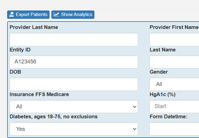Open the Gender dropdown showing All
199x138 pixels.
click(x=174, y=84)
